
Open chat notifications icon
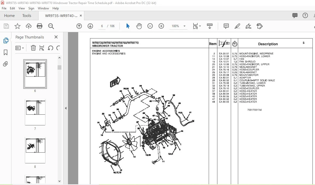pyautogui.click(x=295, y=15)
